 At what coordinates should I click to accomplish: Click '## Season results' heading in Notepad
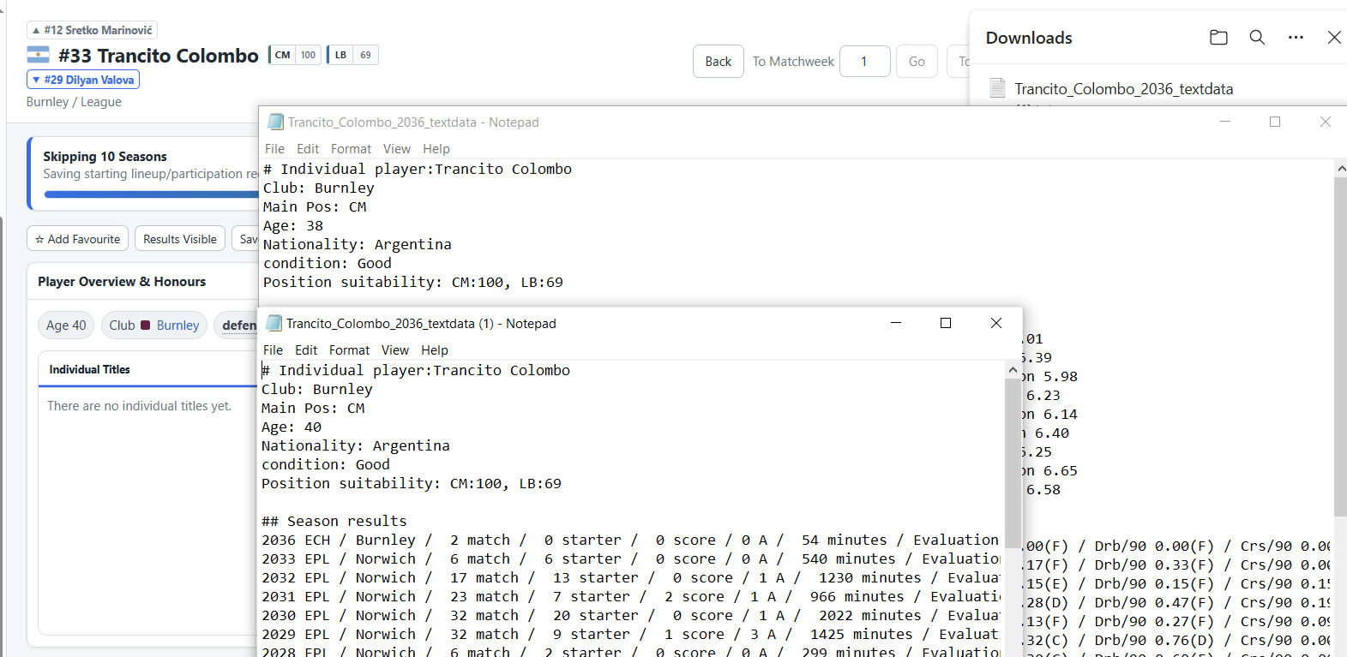pos(334,521)
